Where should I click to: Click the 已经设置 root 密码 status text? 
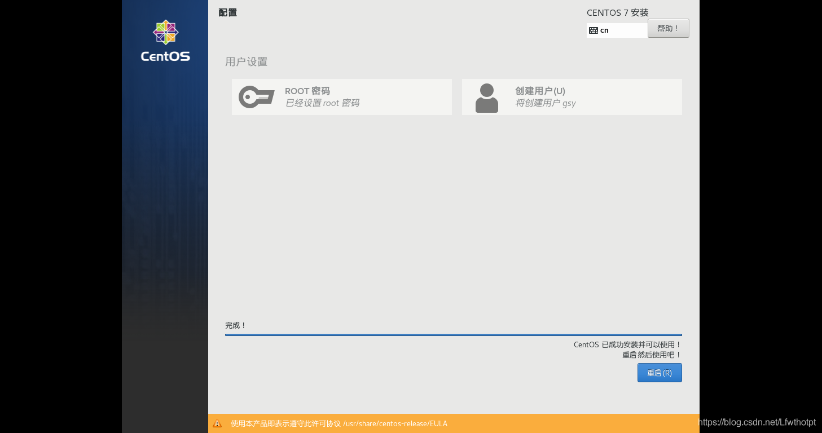pos(322,103)
